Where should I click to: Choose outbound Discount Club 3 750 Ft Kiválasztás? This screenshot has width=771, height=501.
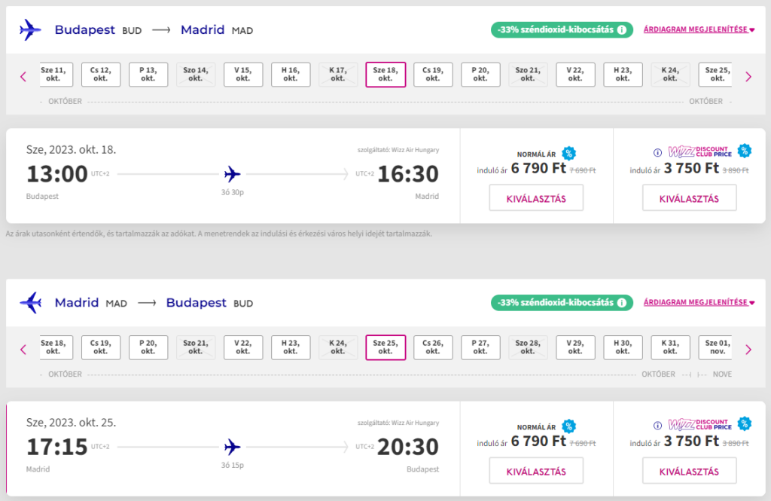pyautogui.click(x=690, y=198)
